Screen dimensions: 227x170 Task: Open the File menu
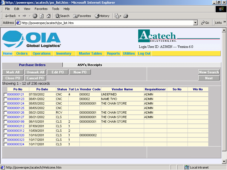click(7, 9)
